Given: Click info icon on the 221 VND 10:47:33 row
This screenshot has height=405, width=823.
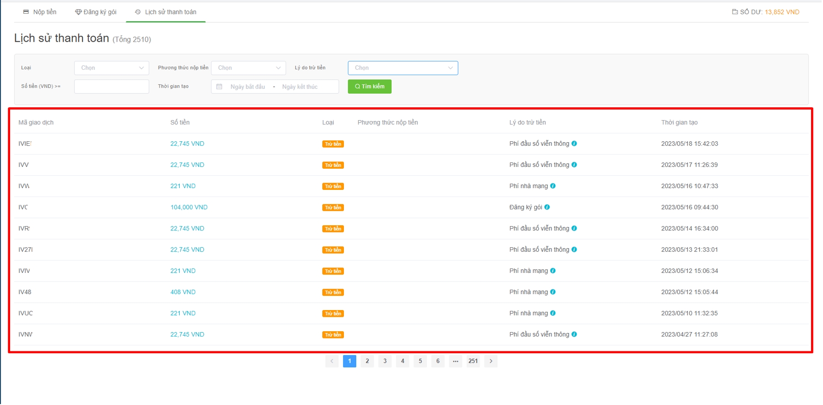Looking at the screenshot, I should pos(552,186).
